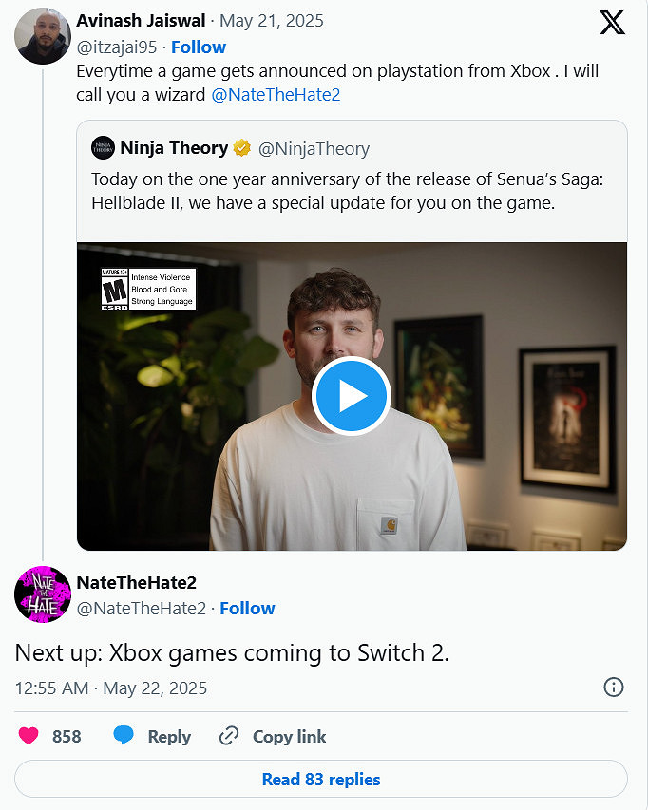The width and height of the screenshot is (648, 810).
Task: Click the blue Reply speech bubble icon
Action: (x=126, y=736)
